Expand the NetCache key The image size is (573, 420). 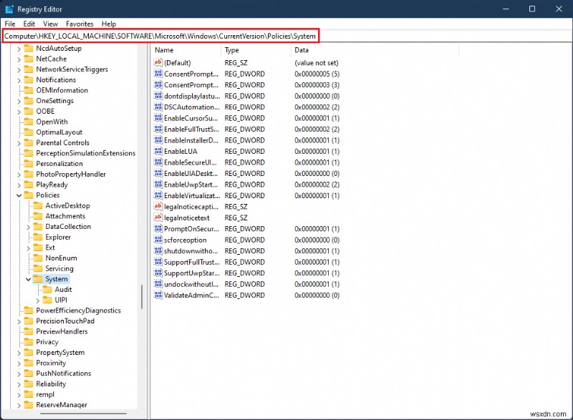(x=19, y=59)
